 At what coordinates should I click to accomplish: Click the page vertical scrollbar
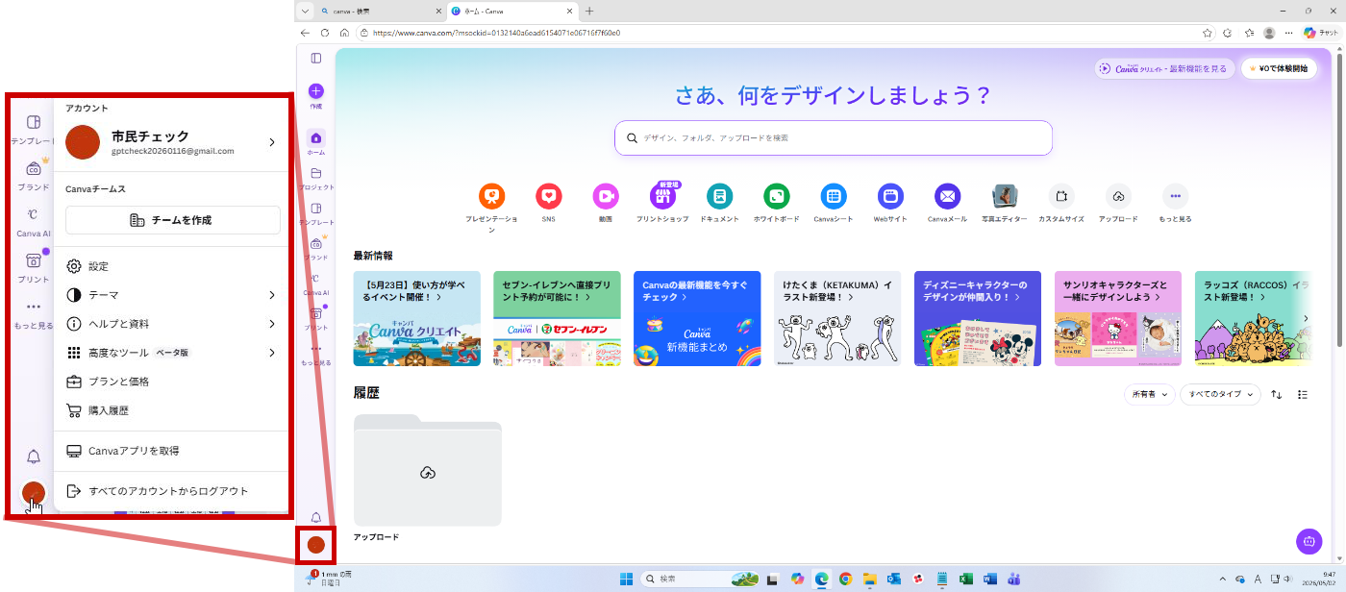[1340, 202]
